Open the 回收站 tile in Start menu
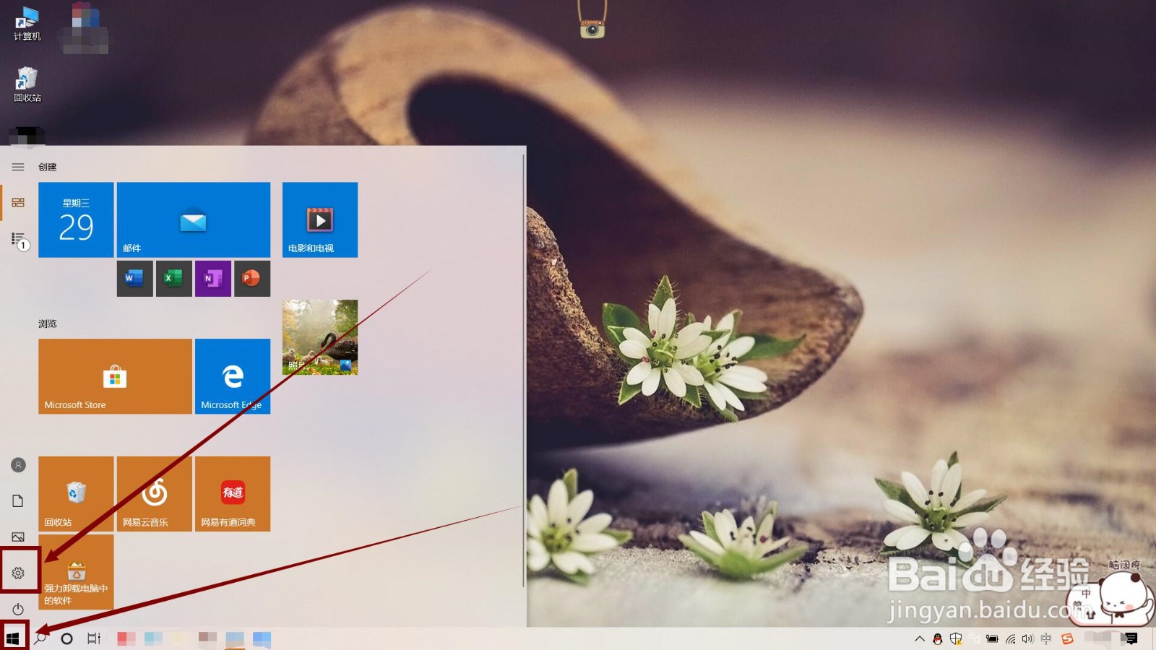Viewport: 1156px width, 650px height. point(76,494)
